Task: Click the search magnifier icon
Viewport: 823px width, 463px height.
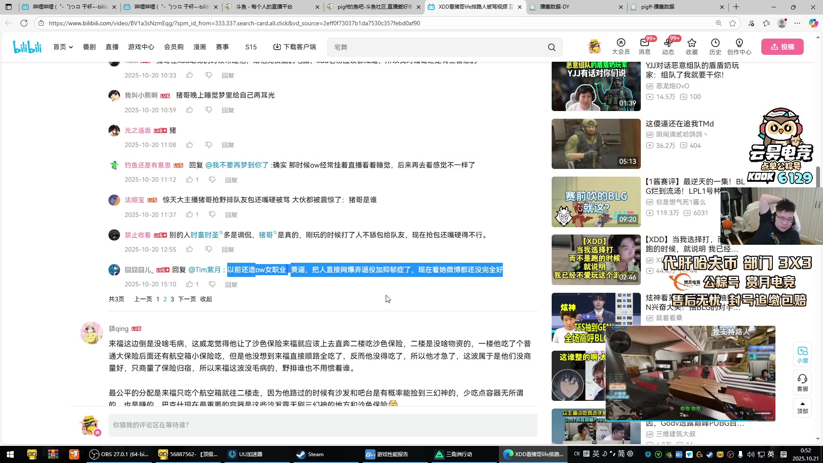Action: tap(552, 47)
